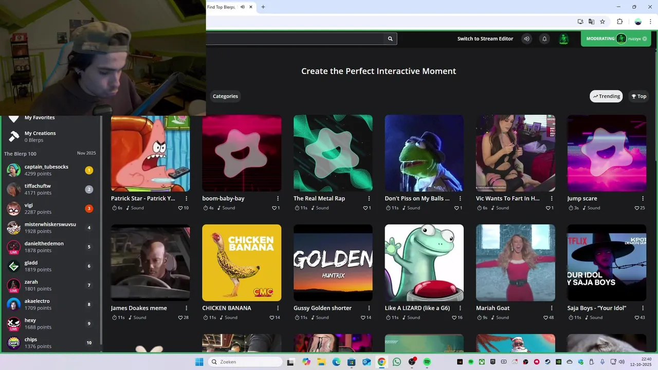658x370 pixels.
Task: Open File Explorer from the taskbar
Action: point(321,362)
